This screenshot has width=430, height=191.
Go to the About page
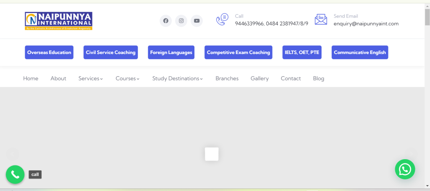pyautogui.click(x=58, y=78)
